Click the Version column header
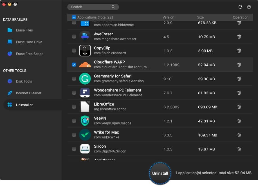This screenshot has width=258, height=187. point(168,17)
